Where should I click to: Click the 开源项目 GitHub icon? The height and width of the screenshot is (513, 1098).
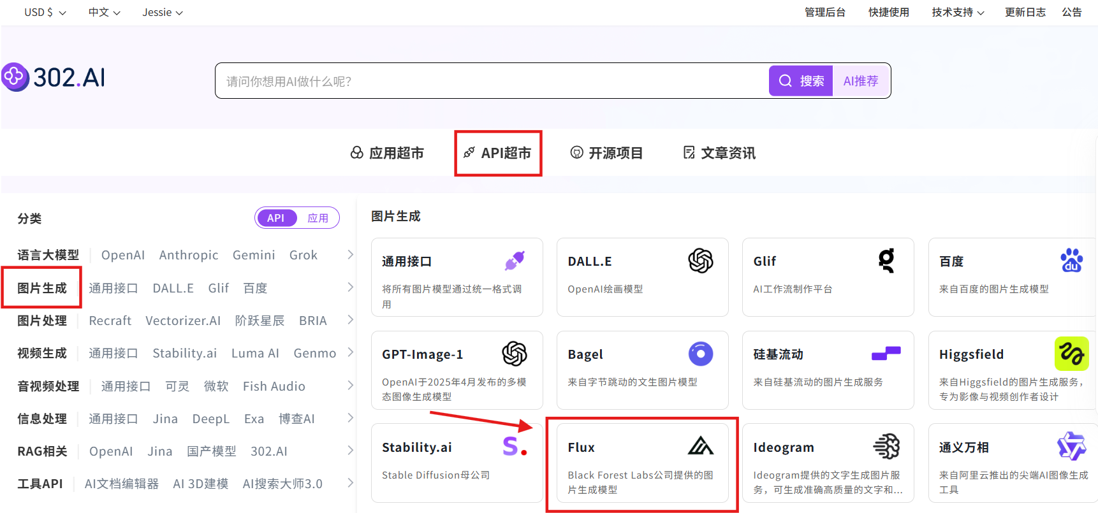click(576, 152)
